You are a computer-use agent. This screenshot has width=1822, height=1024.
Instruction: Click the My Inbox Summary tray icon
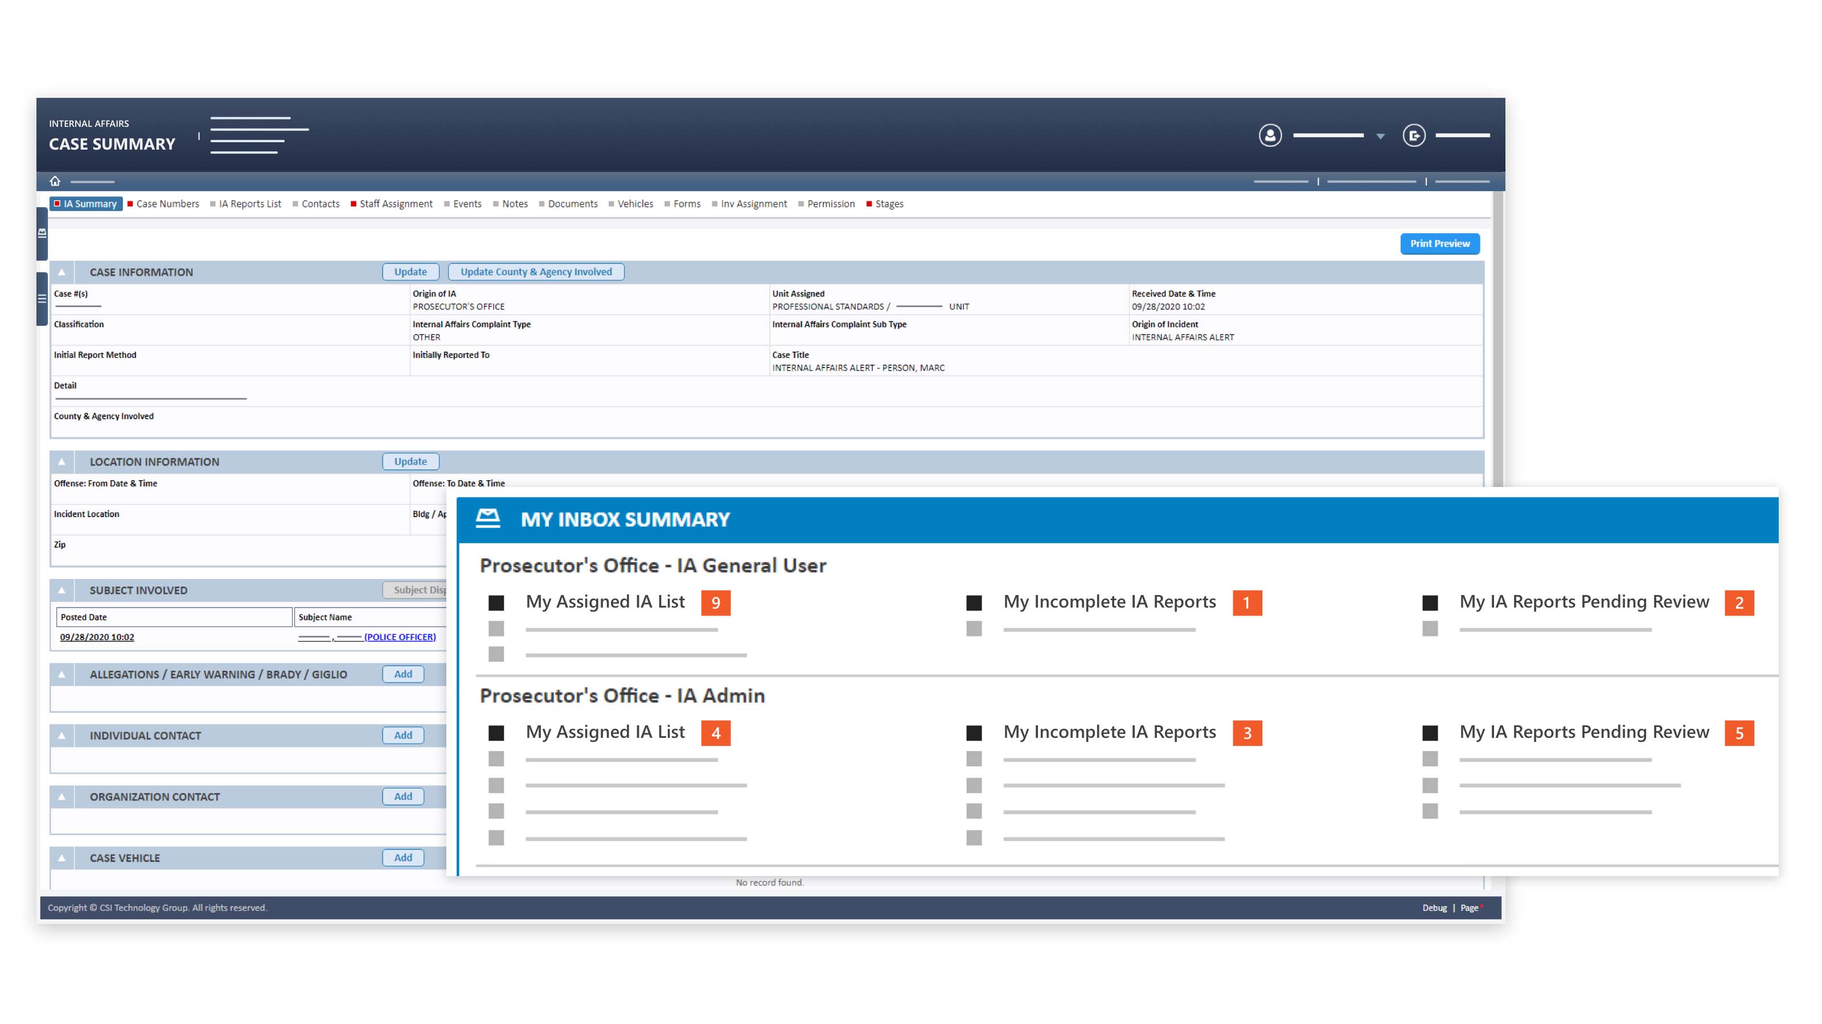[x=487, y=519]
